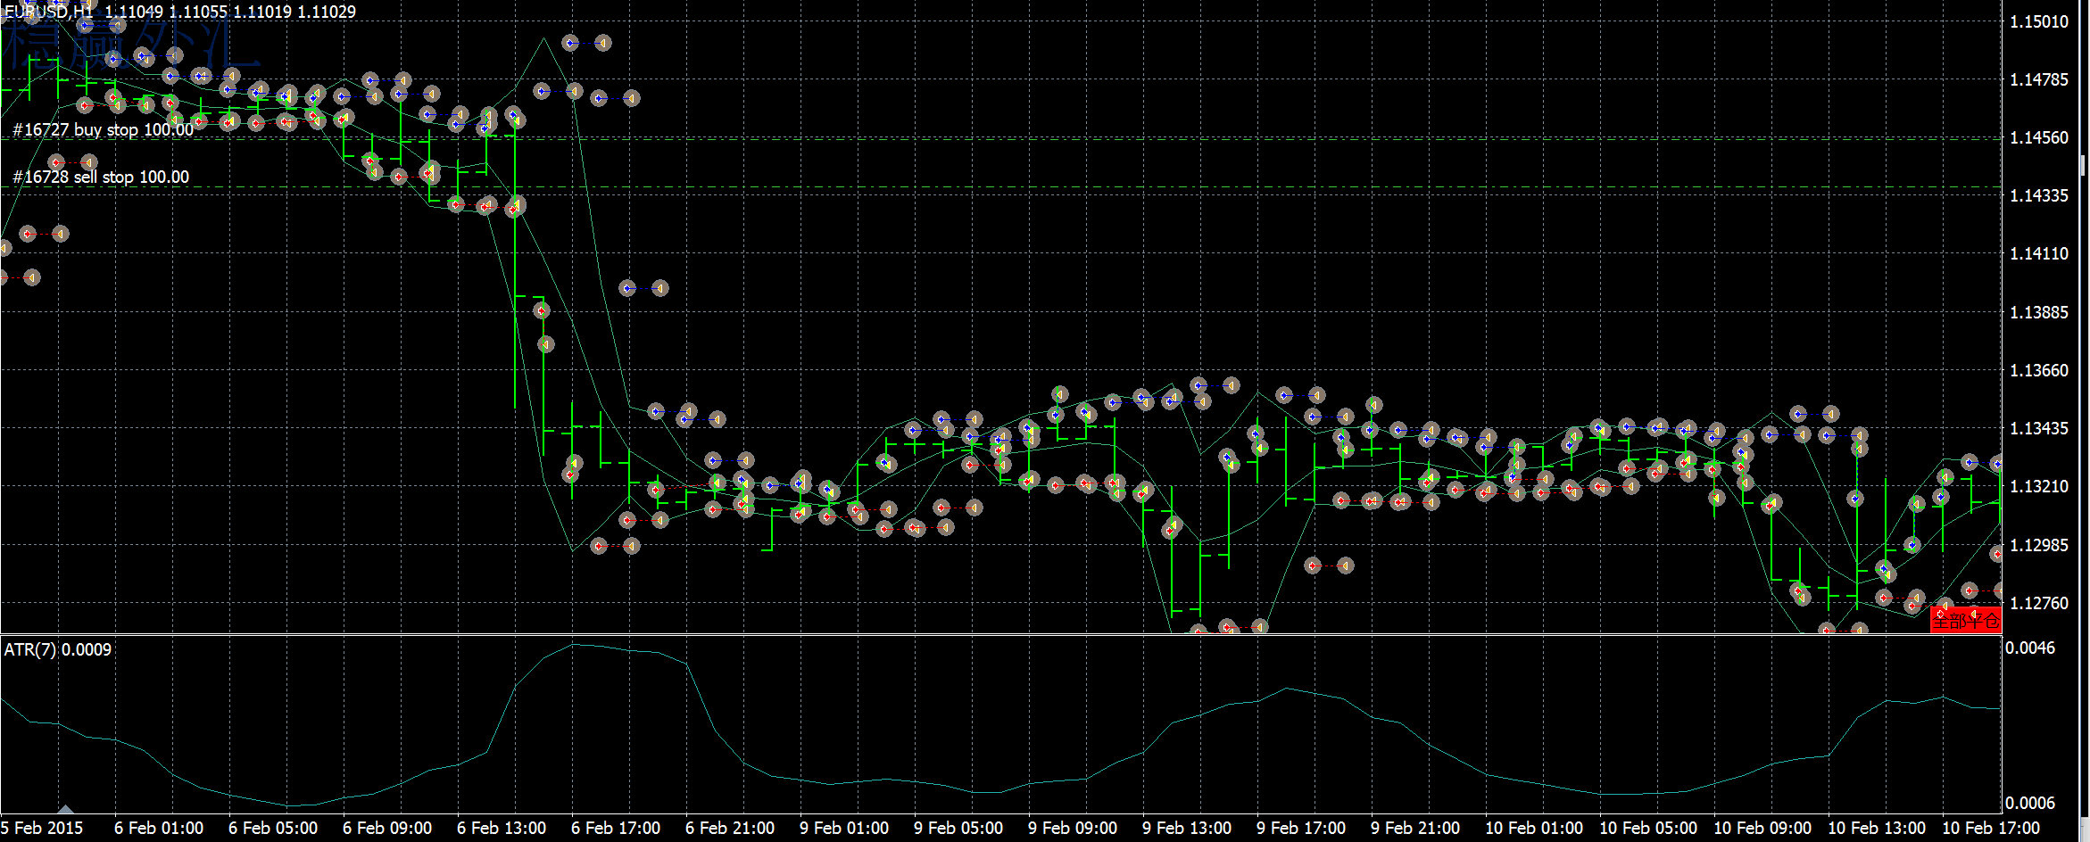The width and height of the screenshot is (2090, 842).
Task: Click the red sell arrow near 1.12900 at 9 Feb 19:00
Action: pyautogui.click(x=1313, y=565)
